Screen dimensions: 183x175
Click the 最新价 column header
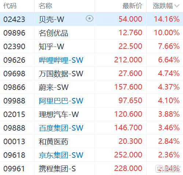click(x=132, y=6)
